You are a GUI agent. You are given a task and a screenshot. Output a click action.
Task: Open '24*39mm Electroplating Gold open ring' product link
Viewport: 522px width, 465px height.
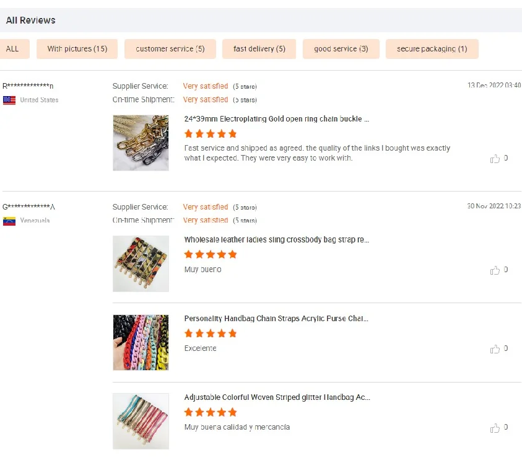[x=277, y=119]
